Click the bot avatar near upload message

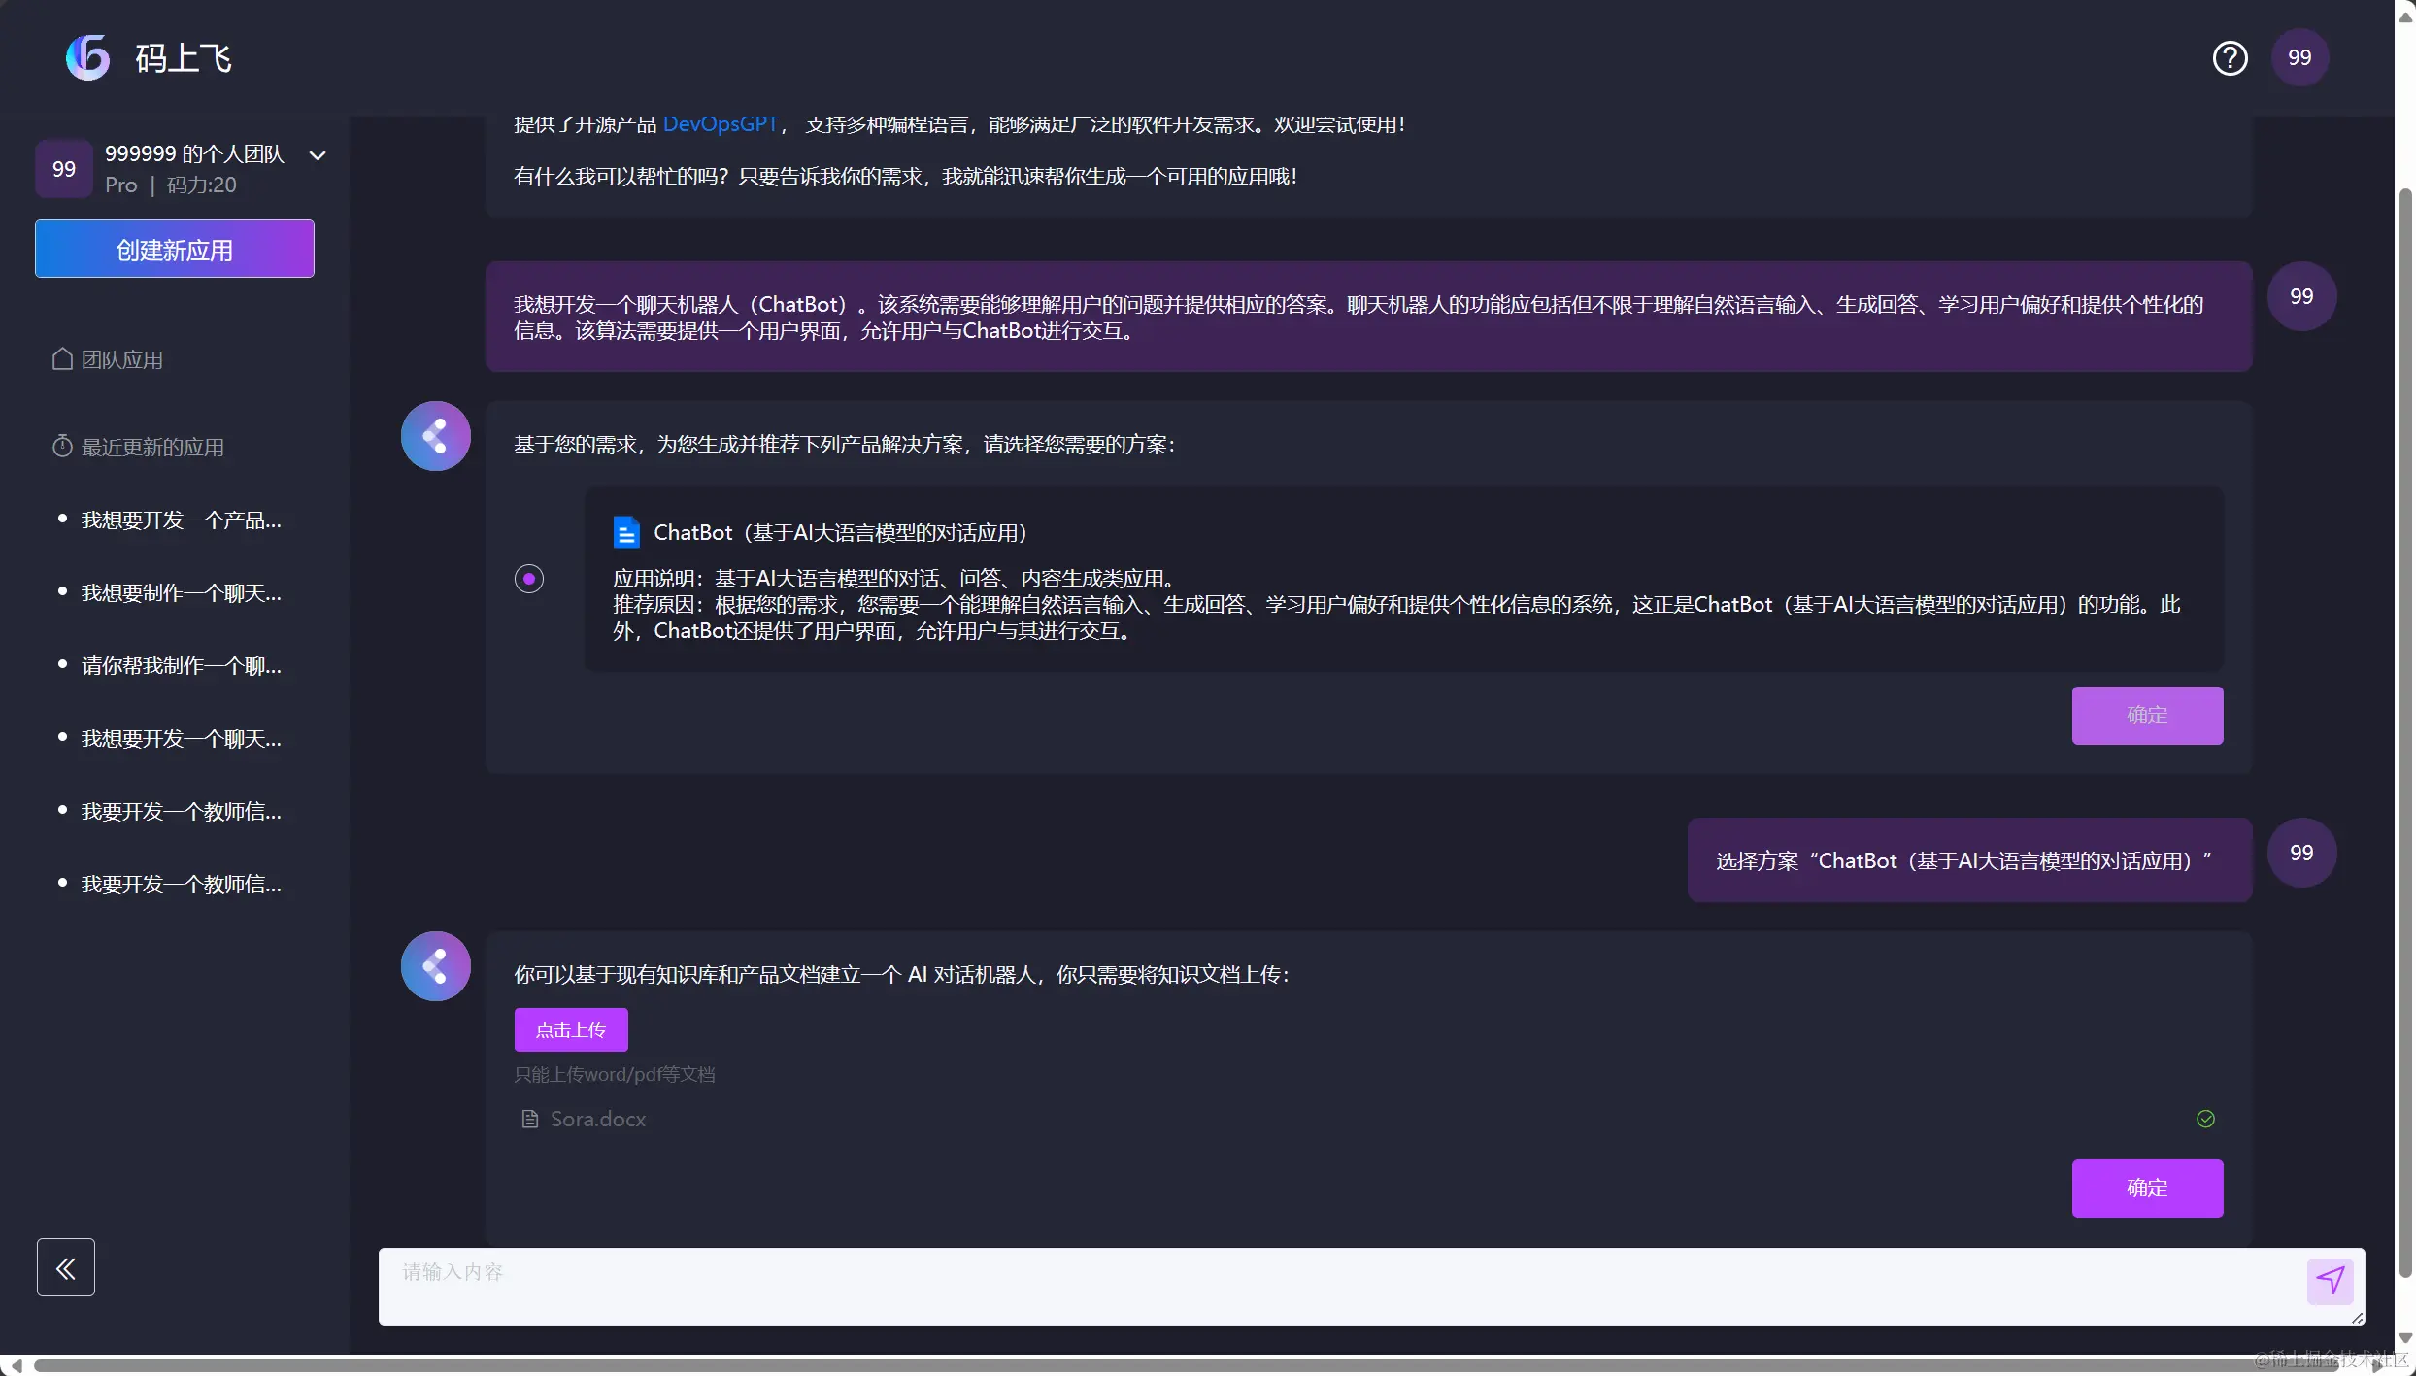point(436,966)
